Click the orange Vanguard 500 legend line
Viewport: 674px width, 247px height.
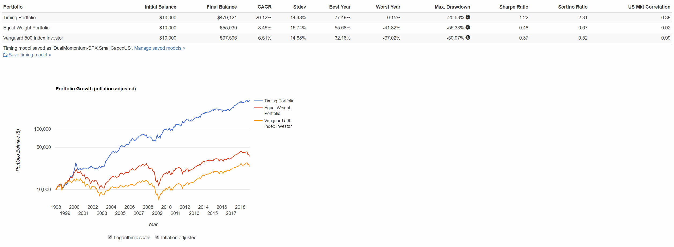tap(258, 121)
